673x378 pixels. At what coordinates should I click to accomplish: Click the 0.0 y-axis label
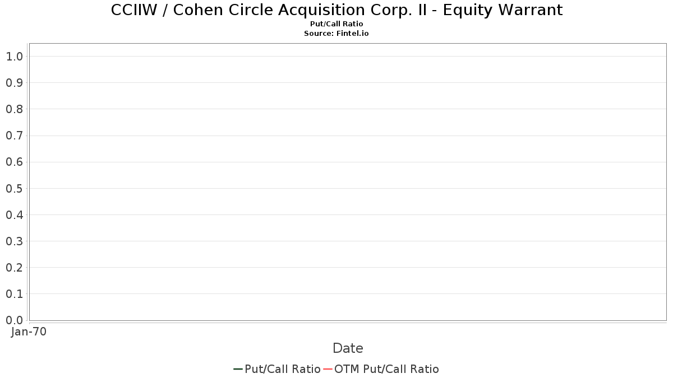click(x=15, y=320)
